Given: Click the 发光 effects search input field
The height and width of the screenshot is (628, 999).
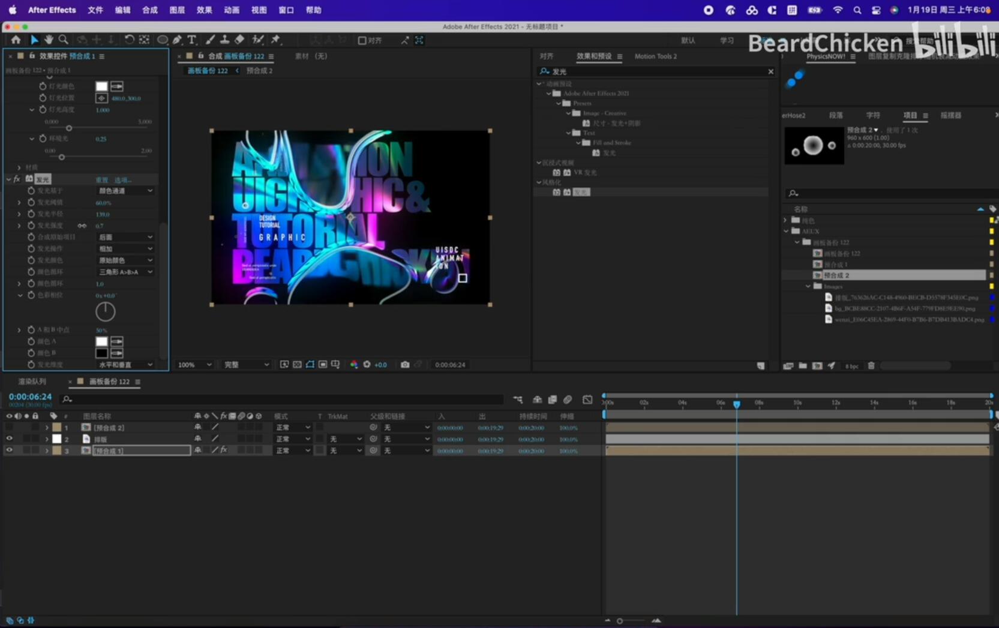Looking at the screenshot, I should tap(657, 71).
